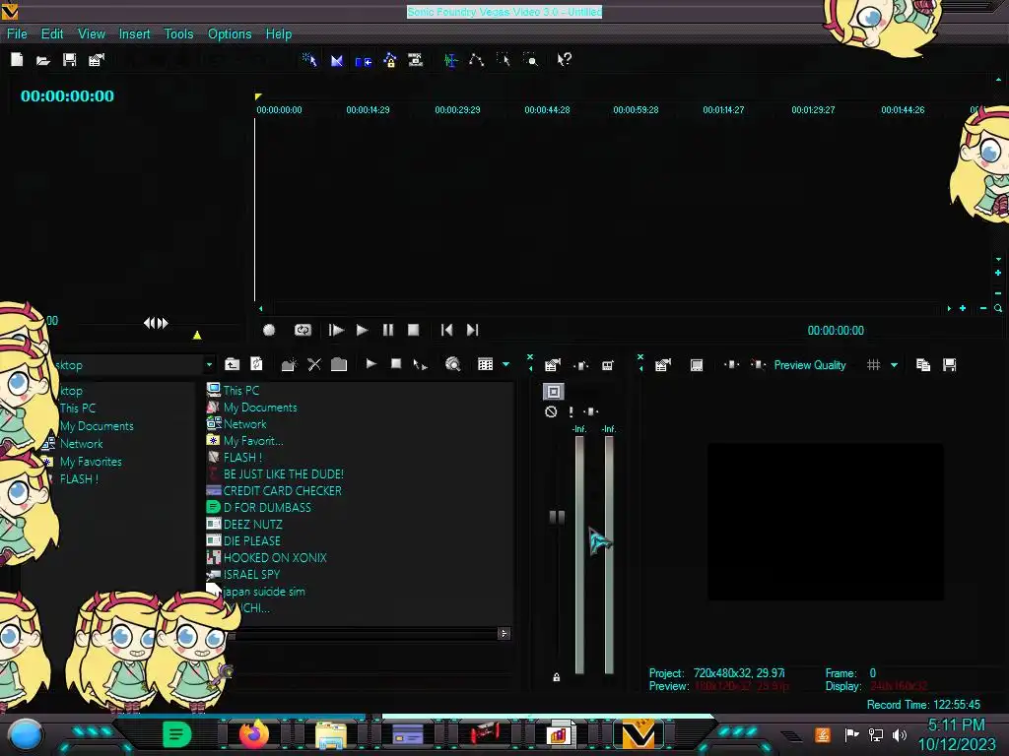Stop playback with transport bar Stop button
Viewport: 1009px width, 756px height.
click(x=413, y=330)
